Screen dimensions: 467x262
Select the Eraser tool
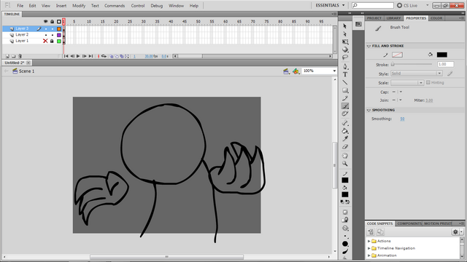point(345,146)
